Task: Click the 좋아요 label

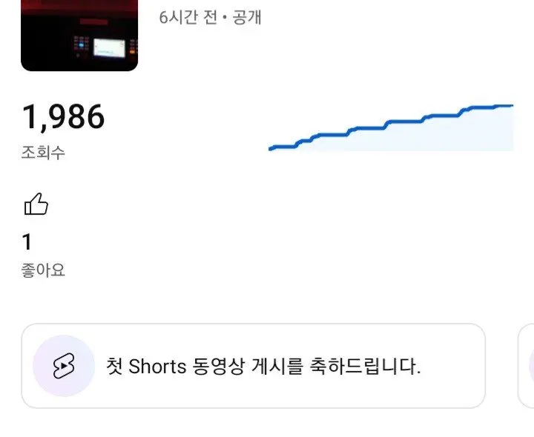Action: 43,270
